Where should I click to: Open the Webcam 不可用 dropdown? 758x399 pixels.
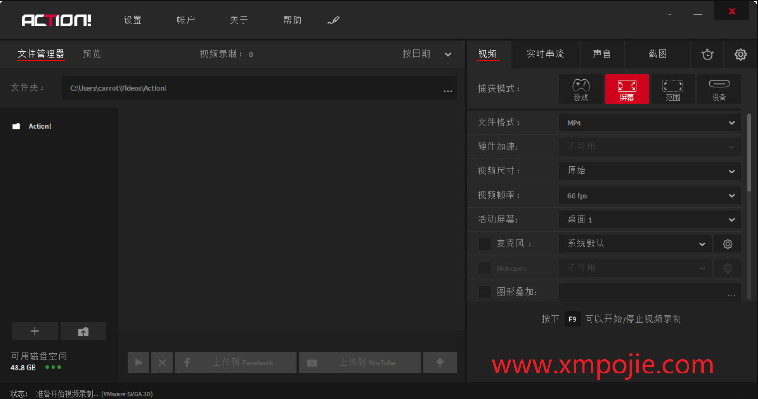636,268
